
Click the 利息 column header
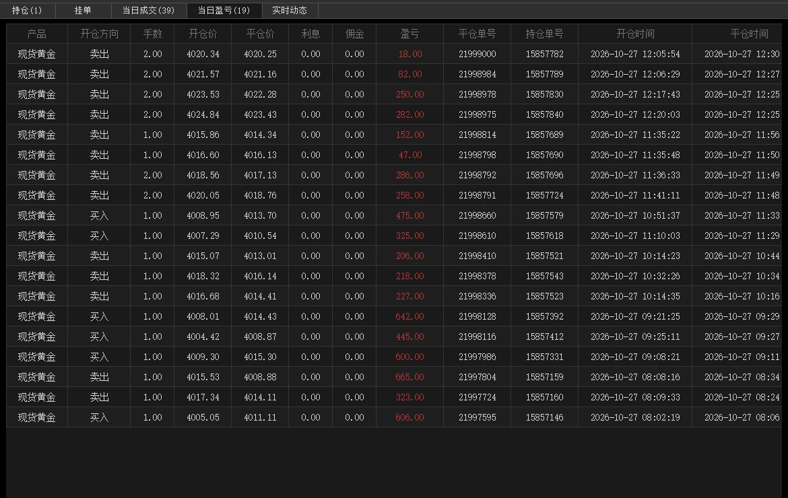point(310,34)
